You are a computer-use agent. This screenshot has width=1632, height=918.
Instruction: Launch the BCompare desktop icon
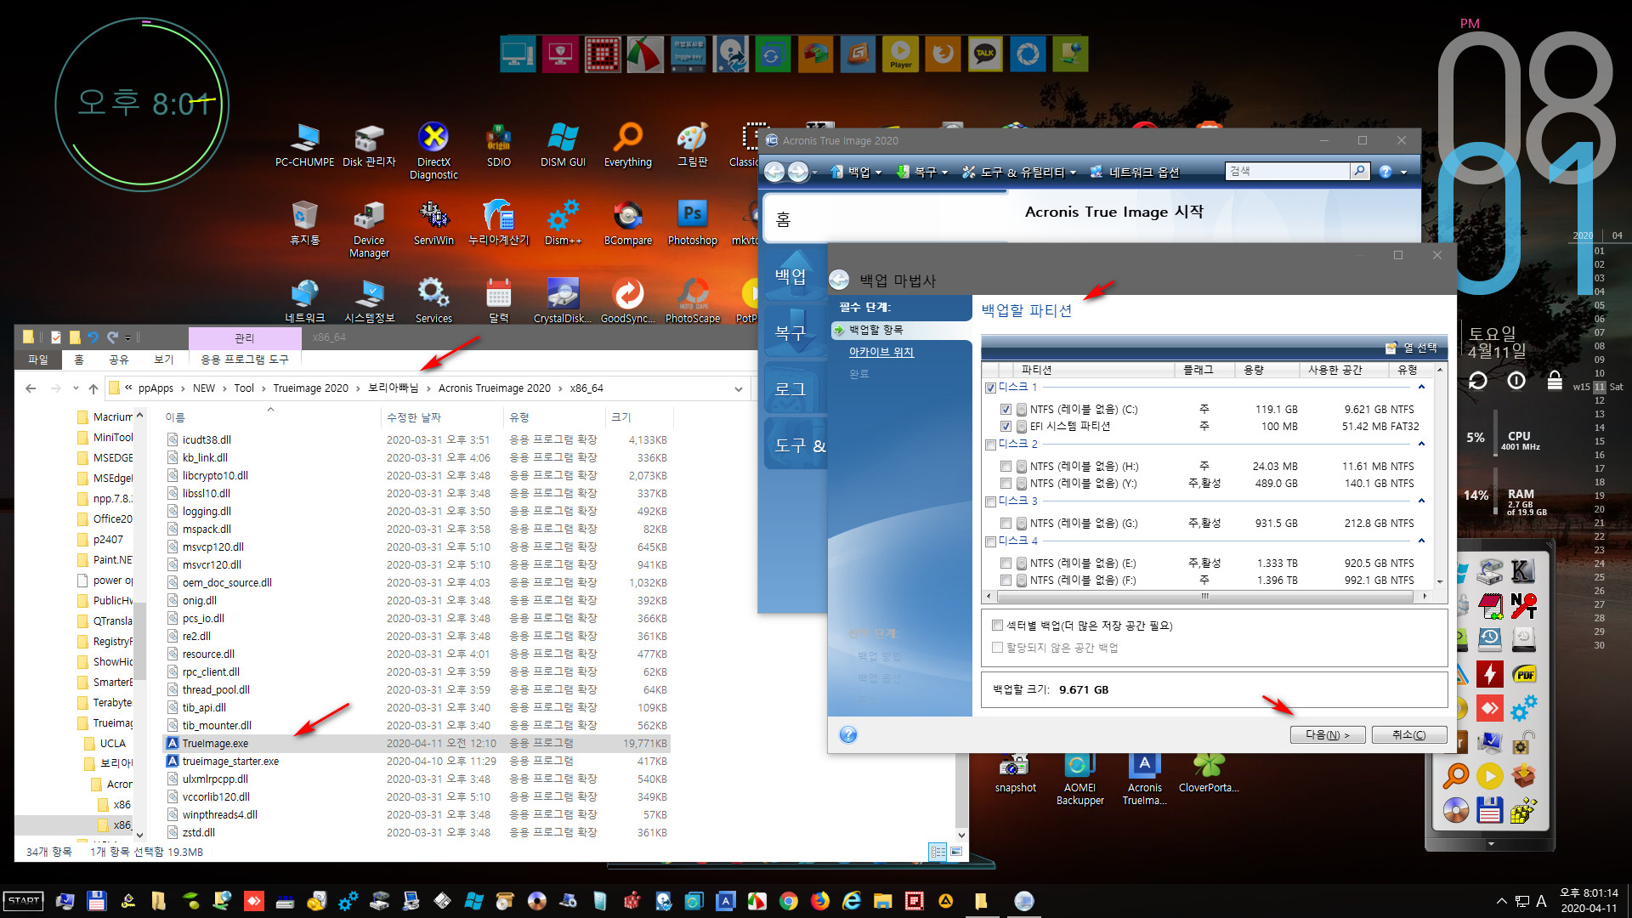point(628,223)
